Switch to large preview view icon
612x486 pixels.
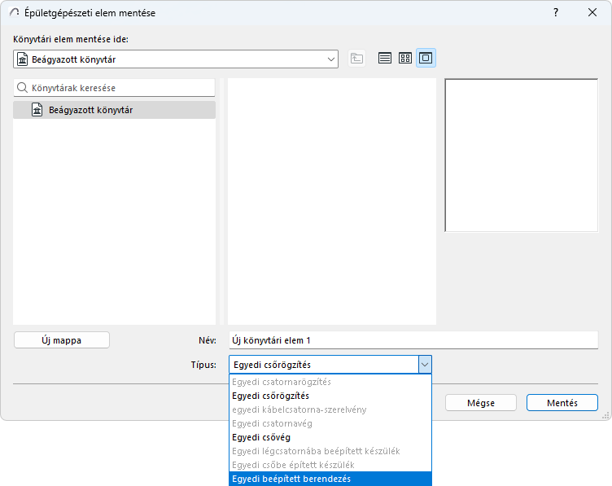tap(426, 58)
